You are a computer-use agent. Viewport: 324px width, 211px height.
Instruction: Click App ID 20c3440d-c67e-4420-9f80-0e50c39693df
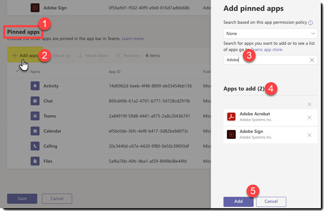pyautogui.click(x=149, y=146)
